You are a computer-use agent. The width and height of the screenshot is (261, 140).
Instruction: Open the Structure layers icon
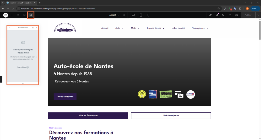24,15
